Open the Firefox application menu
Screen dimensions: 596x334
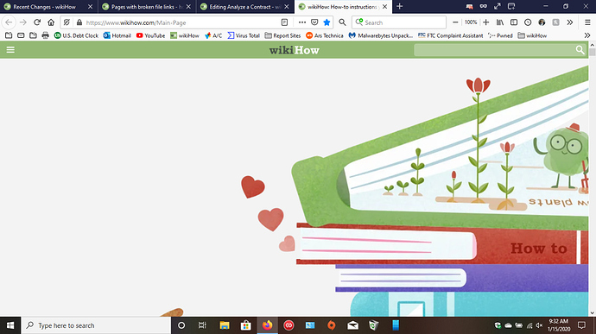587,22
